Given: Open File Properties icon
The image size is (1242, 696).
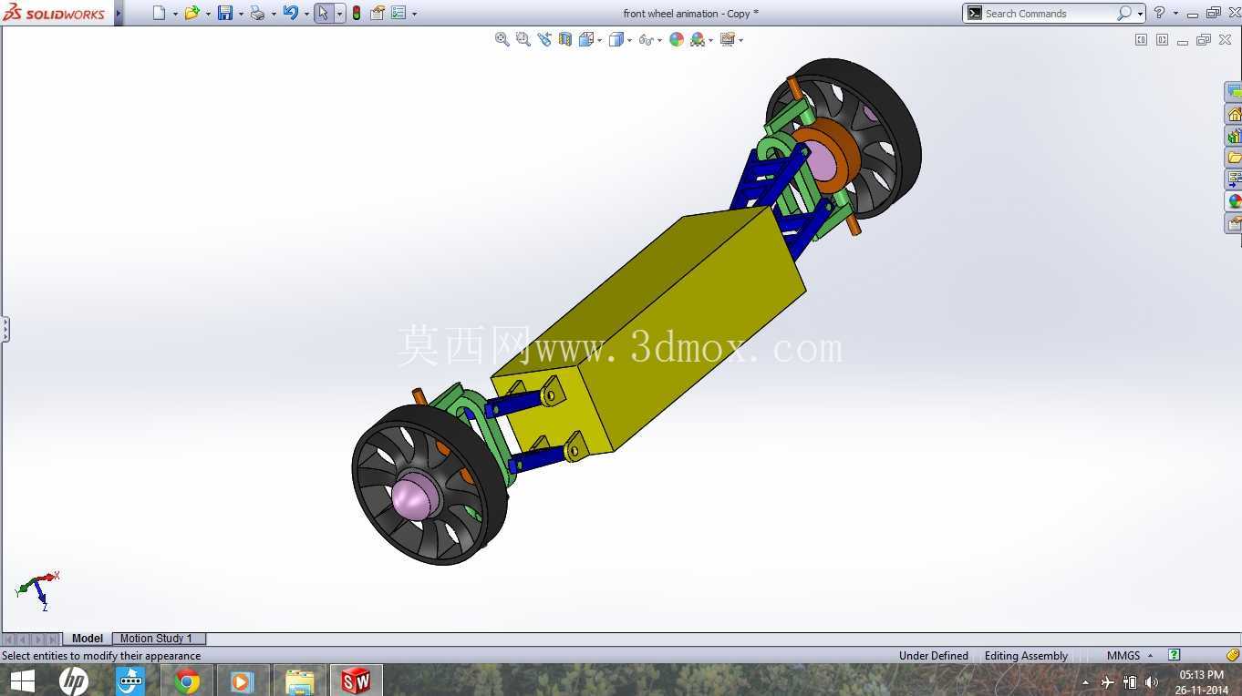Looking at the screenshot, I should 377,13.
